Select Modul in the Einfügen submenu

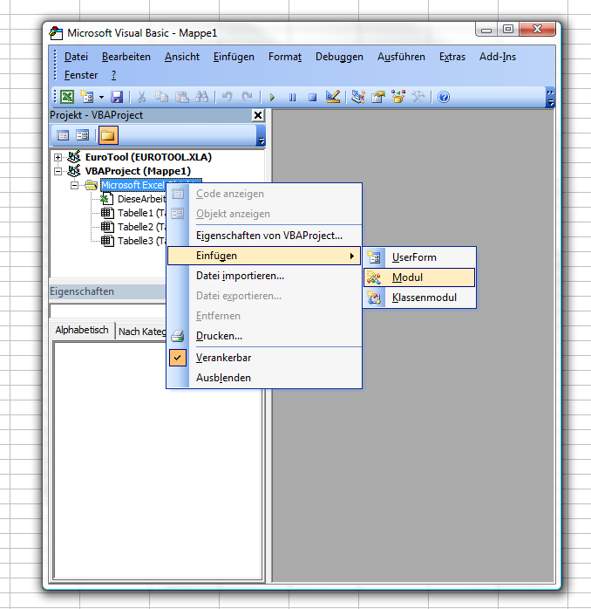[419, 277]
